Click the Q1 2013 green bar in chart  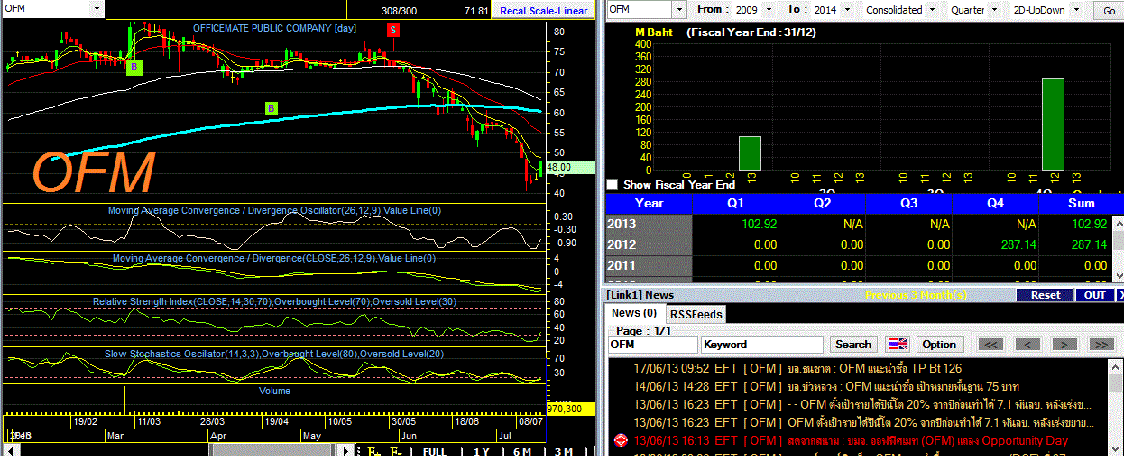[x=751, y=152]
